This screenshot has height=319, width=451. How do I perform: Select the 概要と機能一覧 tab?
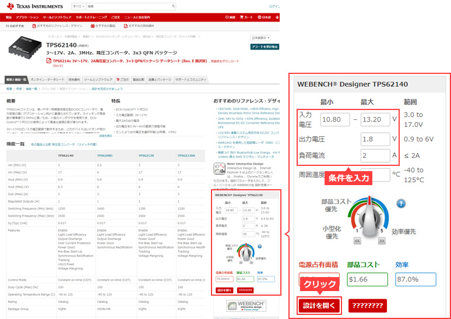coord(16,80)
